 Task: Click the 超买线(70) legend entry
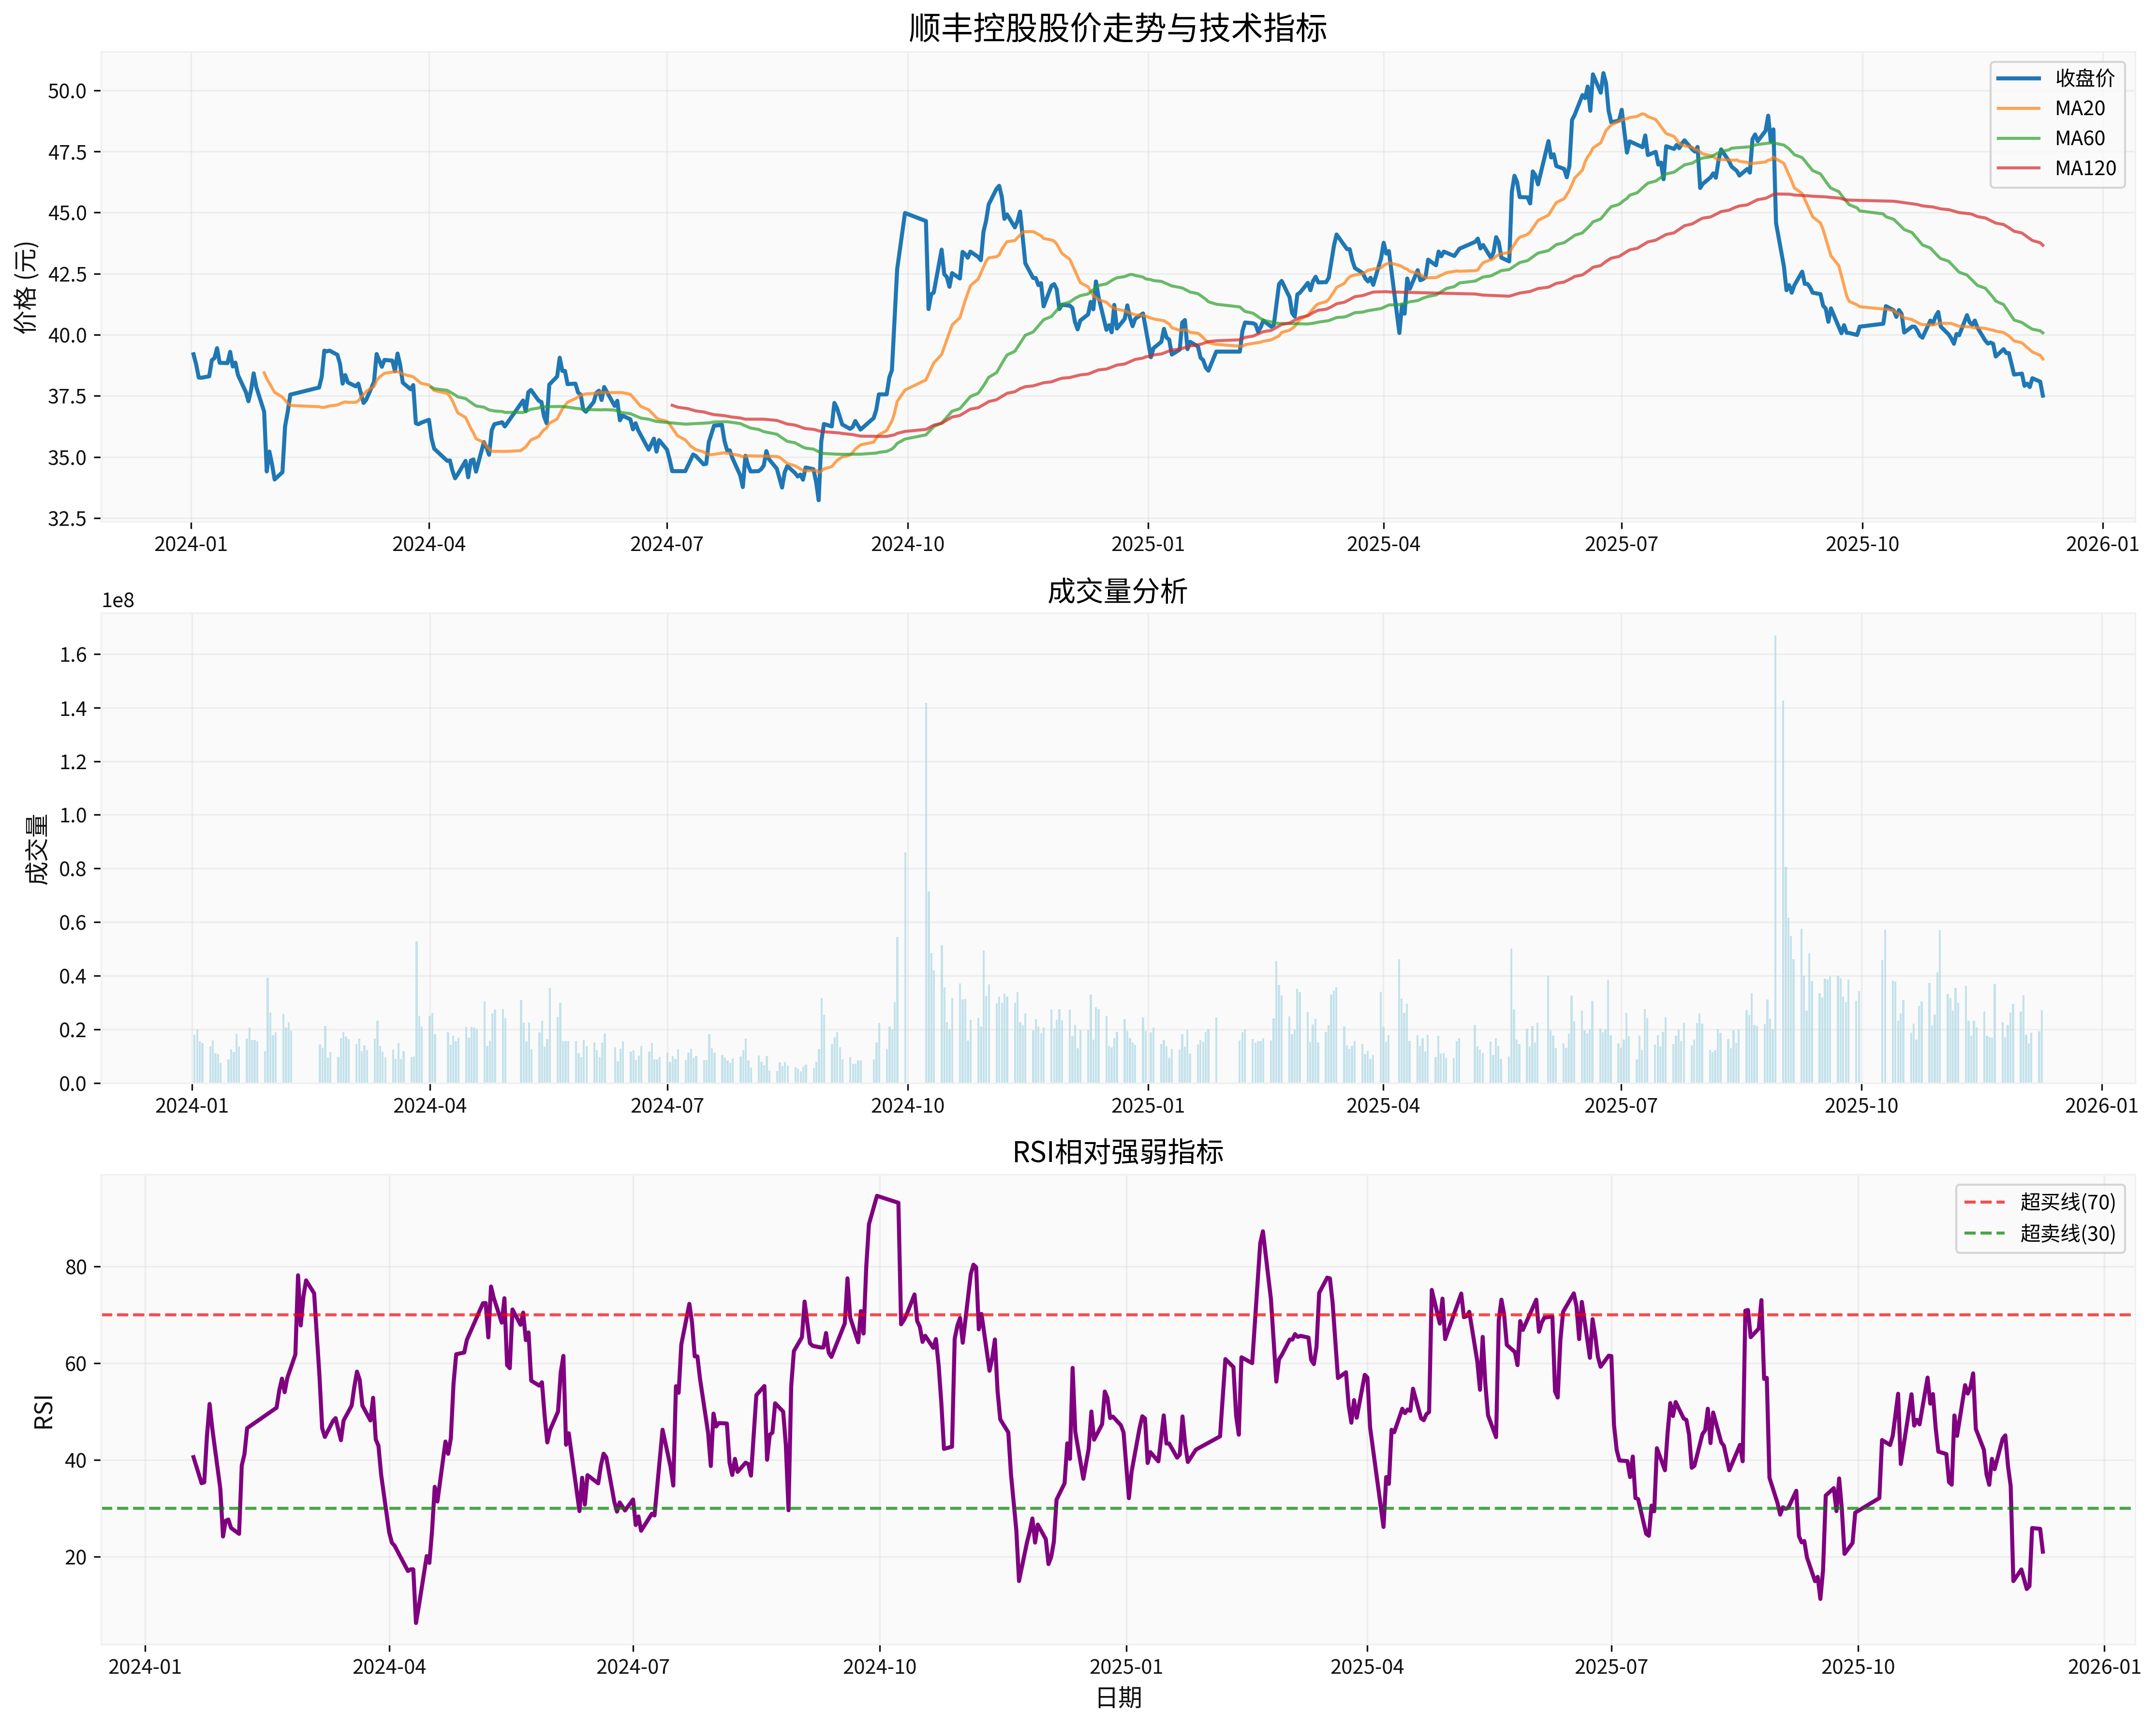pyautogui.click(x=2067, y=1202)
